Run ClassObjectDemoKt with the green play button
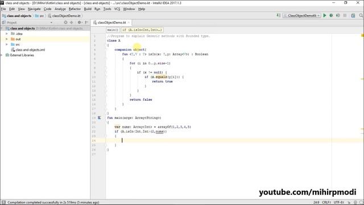Screen dimensions: 364x205 (x=325, y=15)
